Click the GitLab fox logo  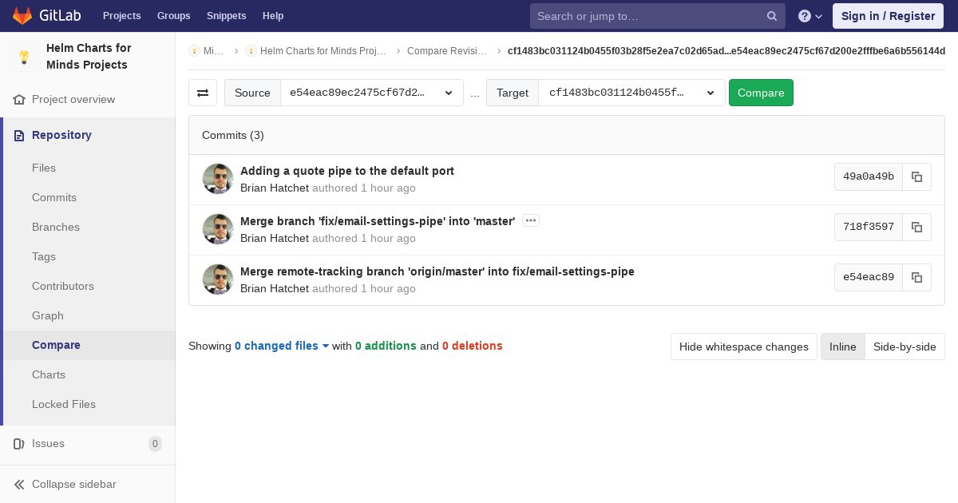(x=22, y=16)
